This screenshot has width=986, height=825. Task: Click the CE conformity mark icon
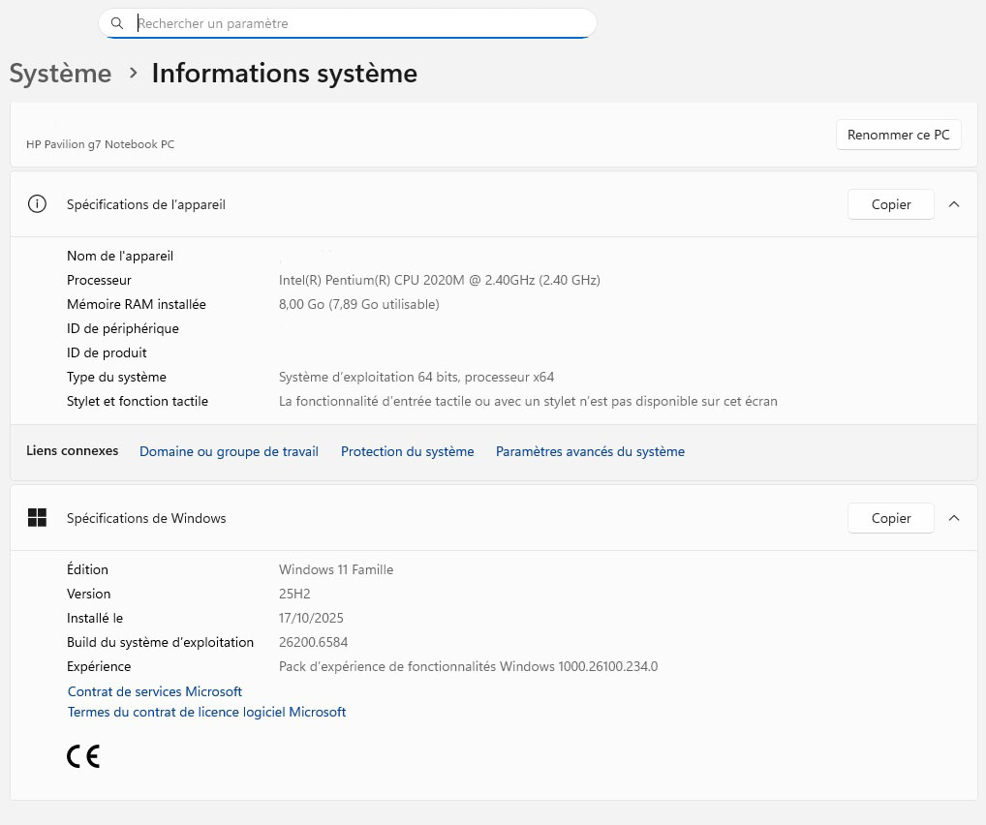click(83, 756)
